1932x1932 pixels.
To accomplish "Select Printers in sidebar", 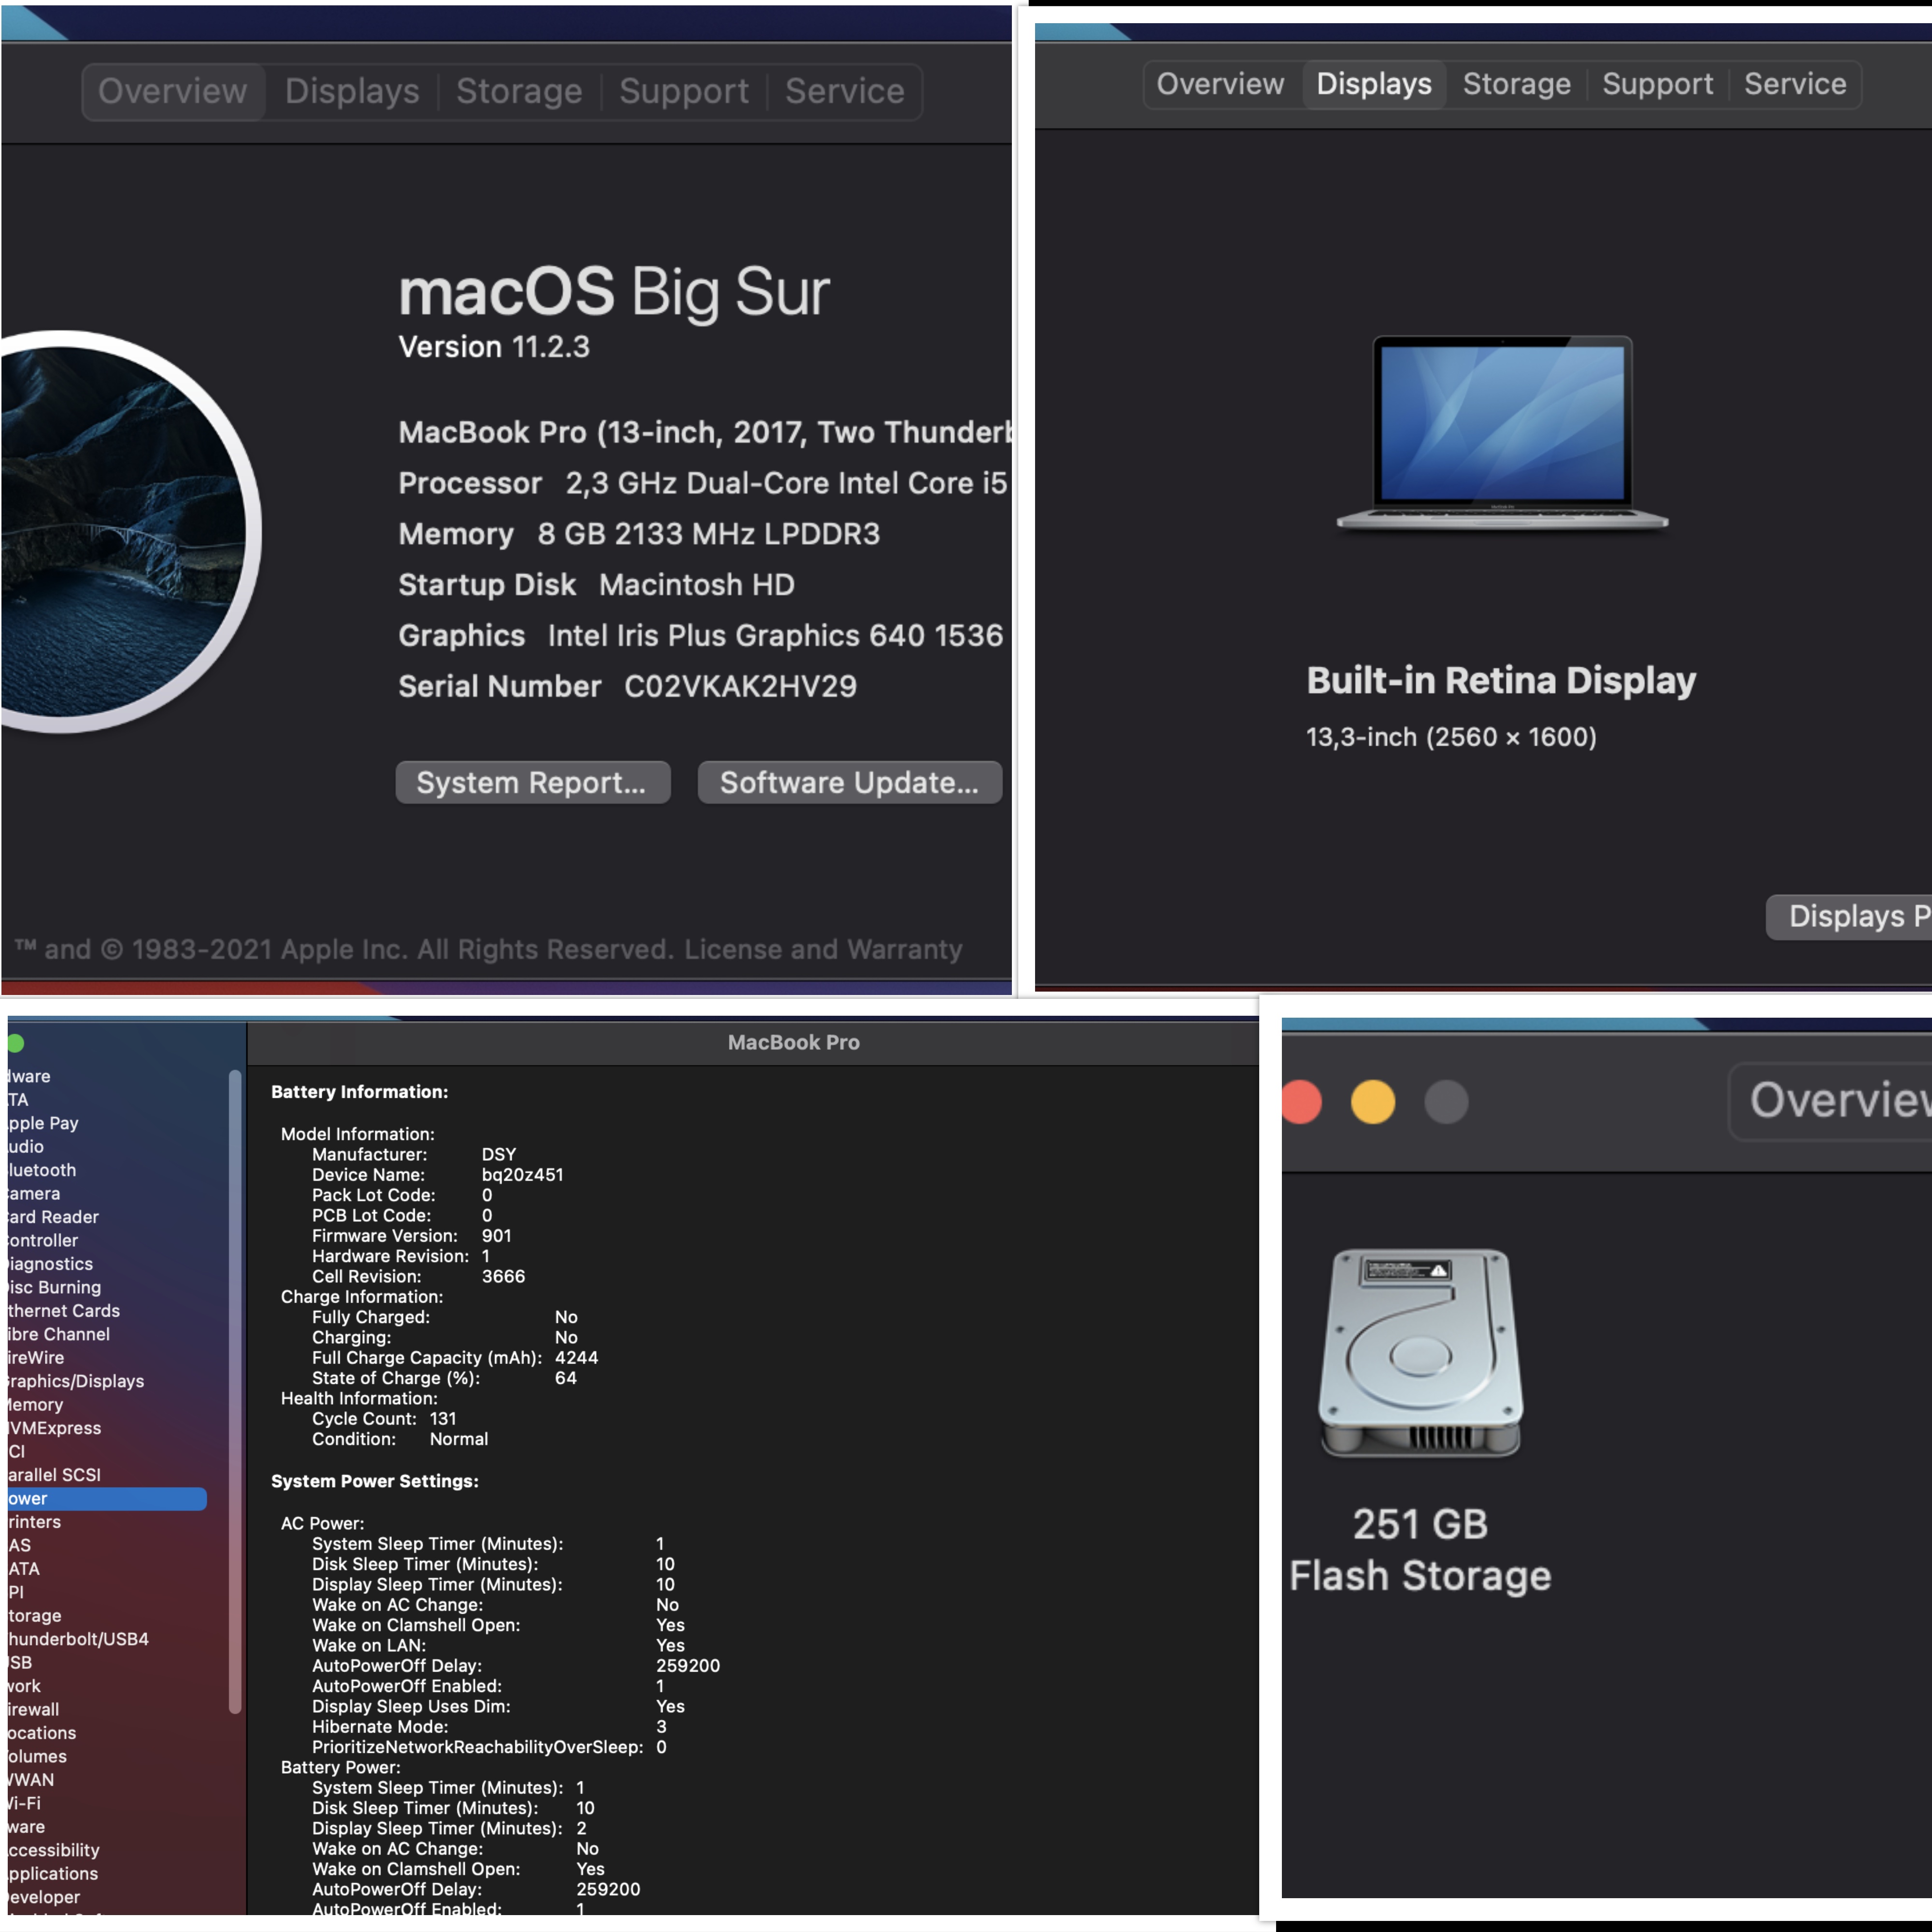I will tap(34, 1522).
